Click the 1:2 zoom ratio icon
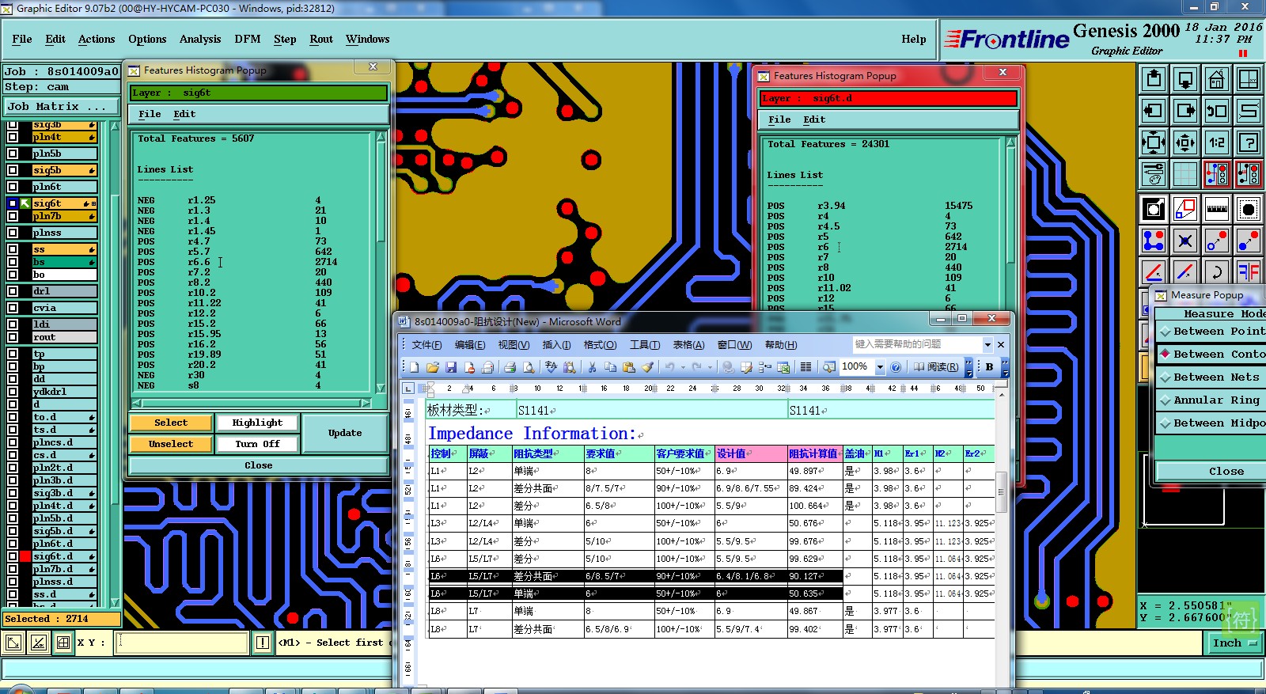The image size is (1266, 694). (x=1217, y=142)
